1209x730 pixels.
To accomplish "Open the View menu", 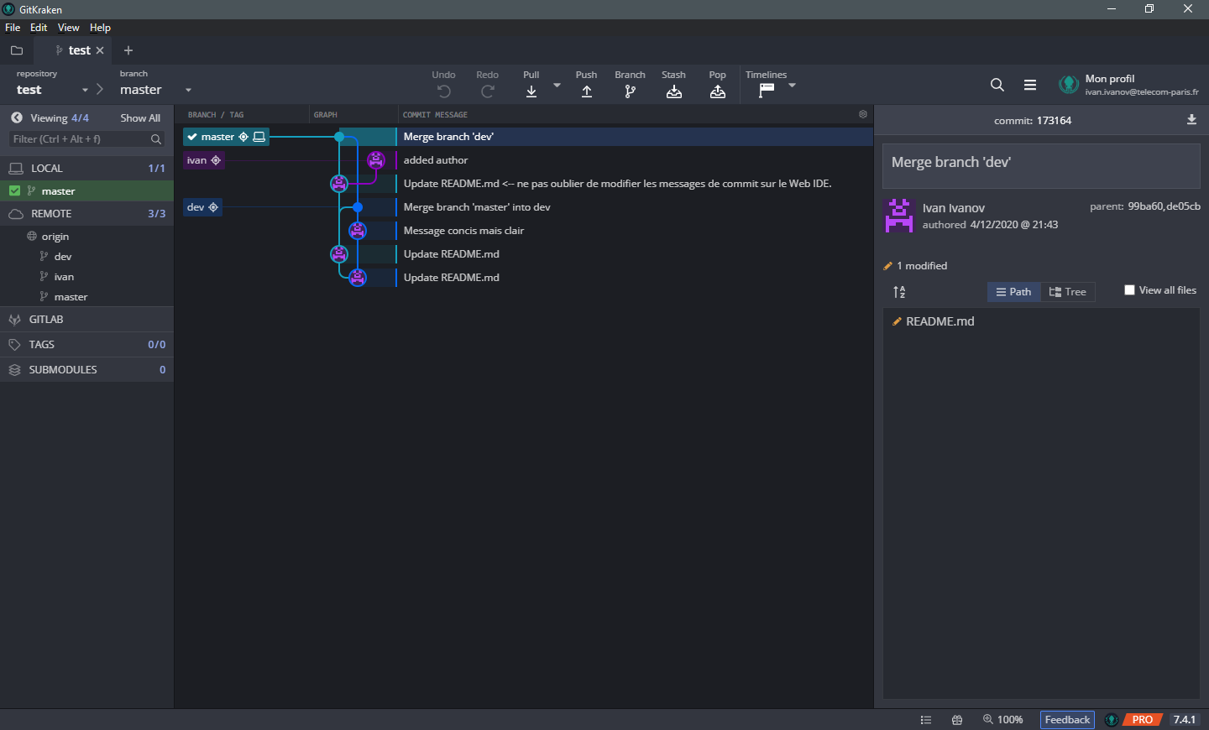I will [69, 28].
